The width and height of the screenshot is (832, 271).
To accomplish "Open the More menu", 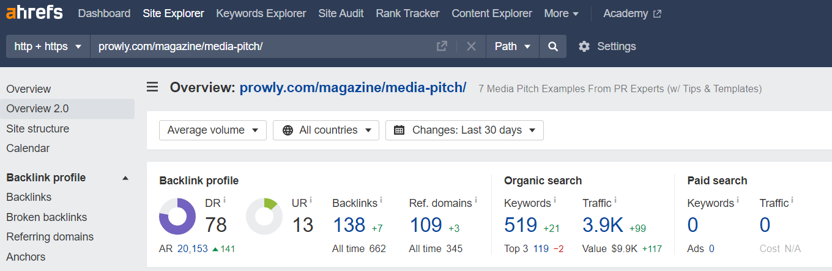I will (562, 13).
